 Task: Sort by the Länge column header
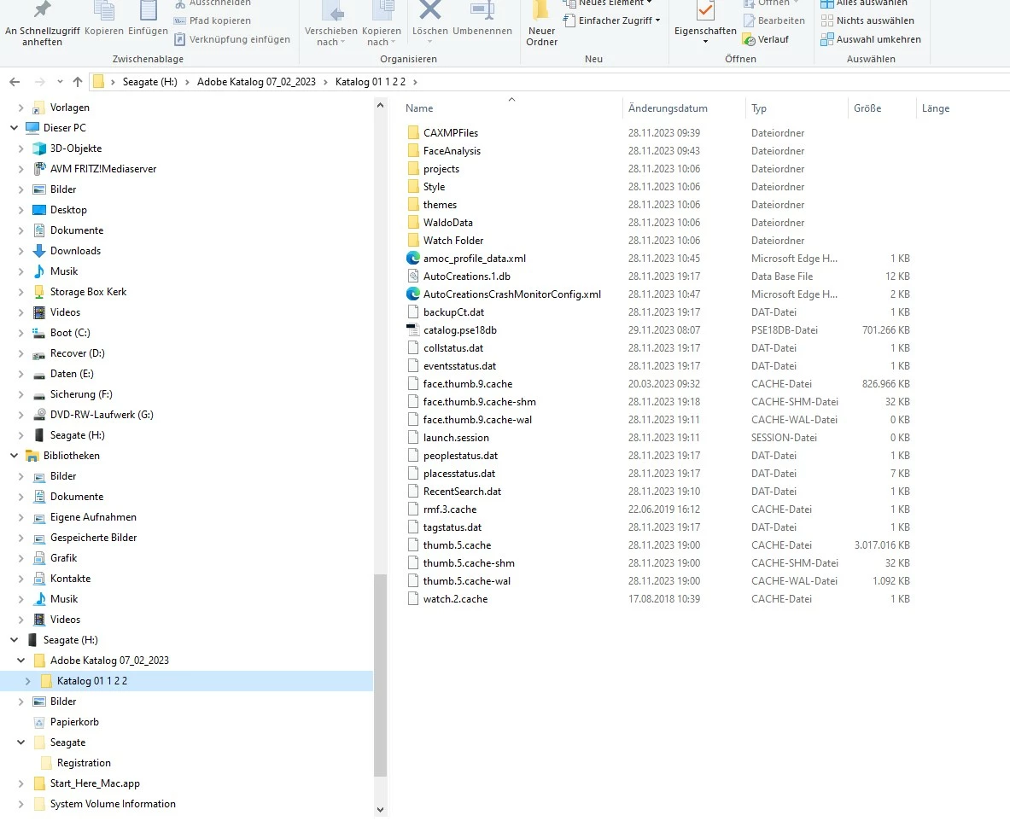[x=935, y=108]
